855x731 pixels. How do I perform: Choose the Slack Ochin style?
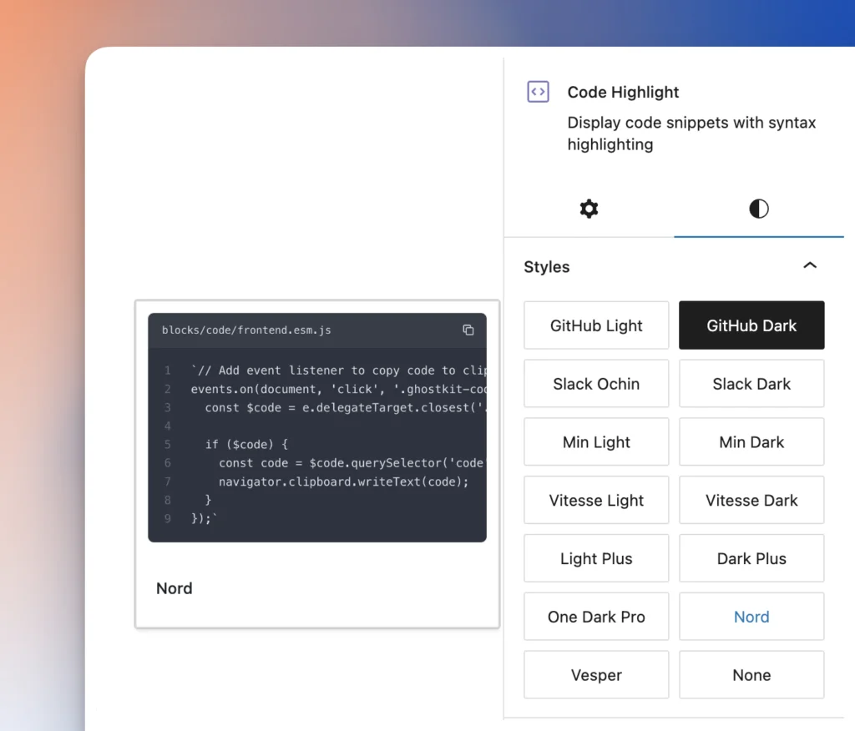coord(596,384)
